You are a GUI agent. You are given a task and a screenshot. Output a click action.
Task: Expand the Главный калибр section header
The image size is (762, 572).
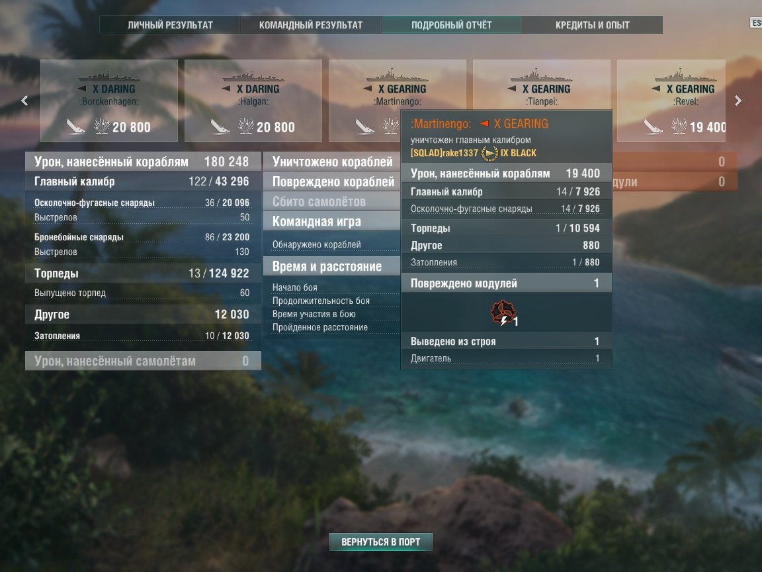143,181
